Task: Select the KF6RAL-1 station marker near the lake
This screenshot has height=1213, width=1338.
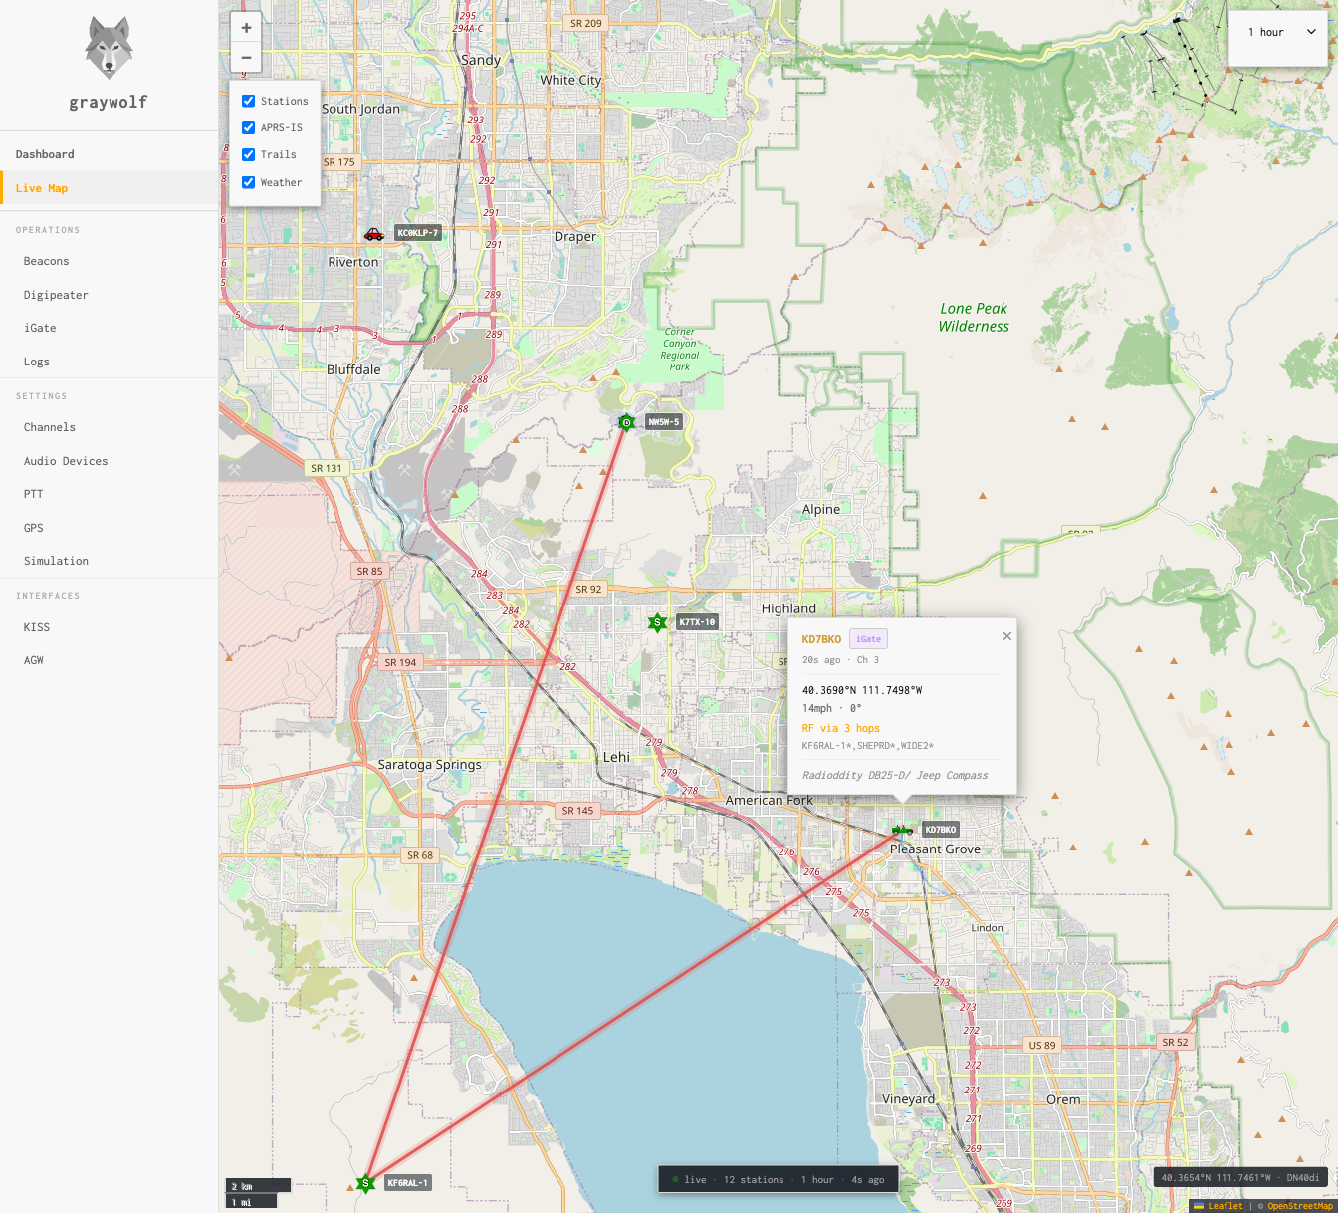Action: pyautogui.click(x=365, y=1183)
